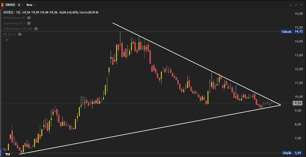Viewport: 306px width, 157px height.
Task: Expand chart to fullscreen with arrows icon
Action: coord(296,5)
